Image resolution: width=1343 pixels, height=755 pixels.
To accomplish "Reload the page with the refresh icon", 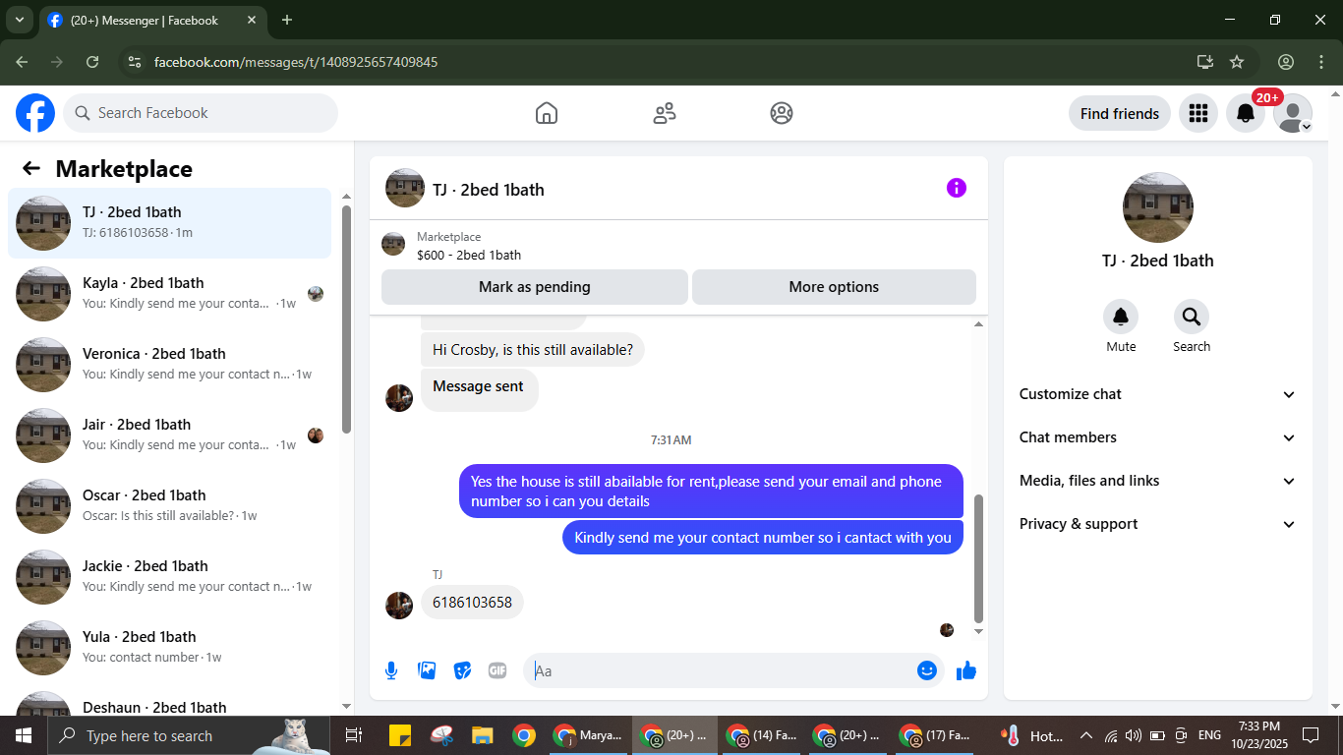I will click(92, 62).
